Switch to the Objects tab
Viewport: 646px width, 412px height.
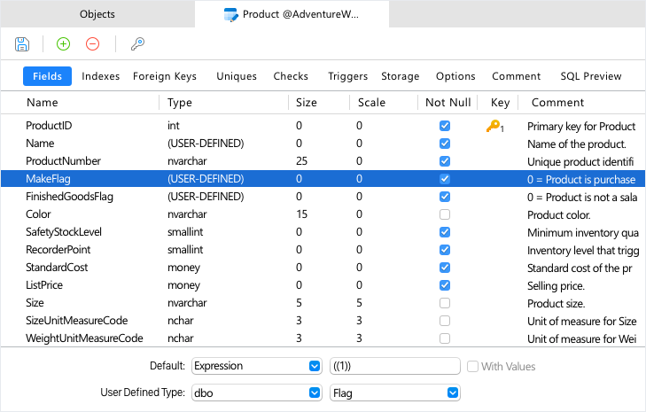97,15
